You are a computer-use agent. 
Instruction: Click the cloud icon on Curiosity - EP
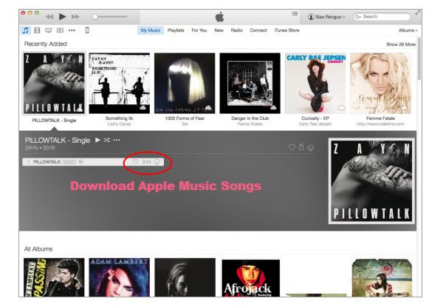point(341,108)
